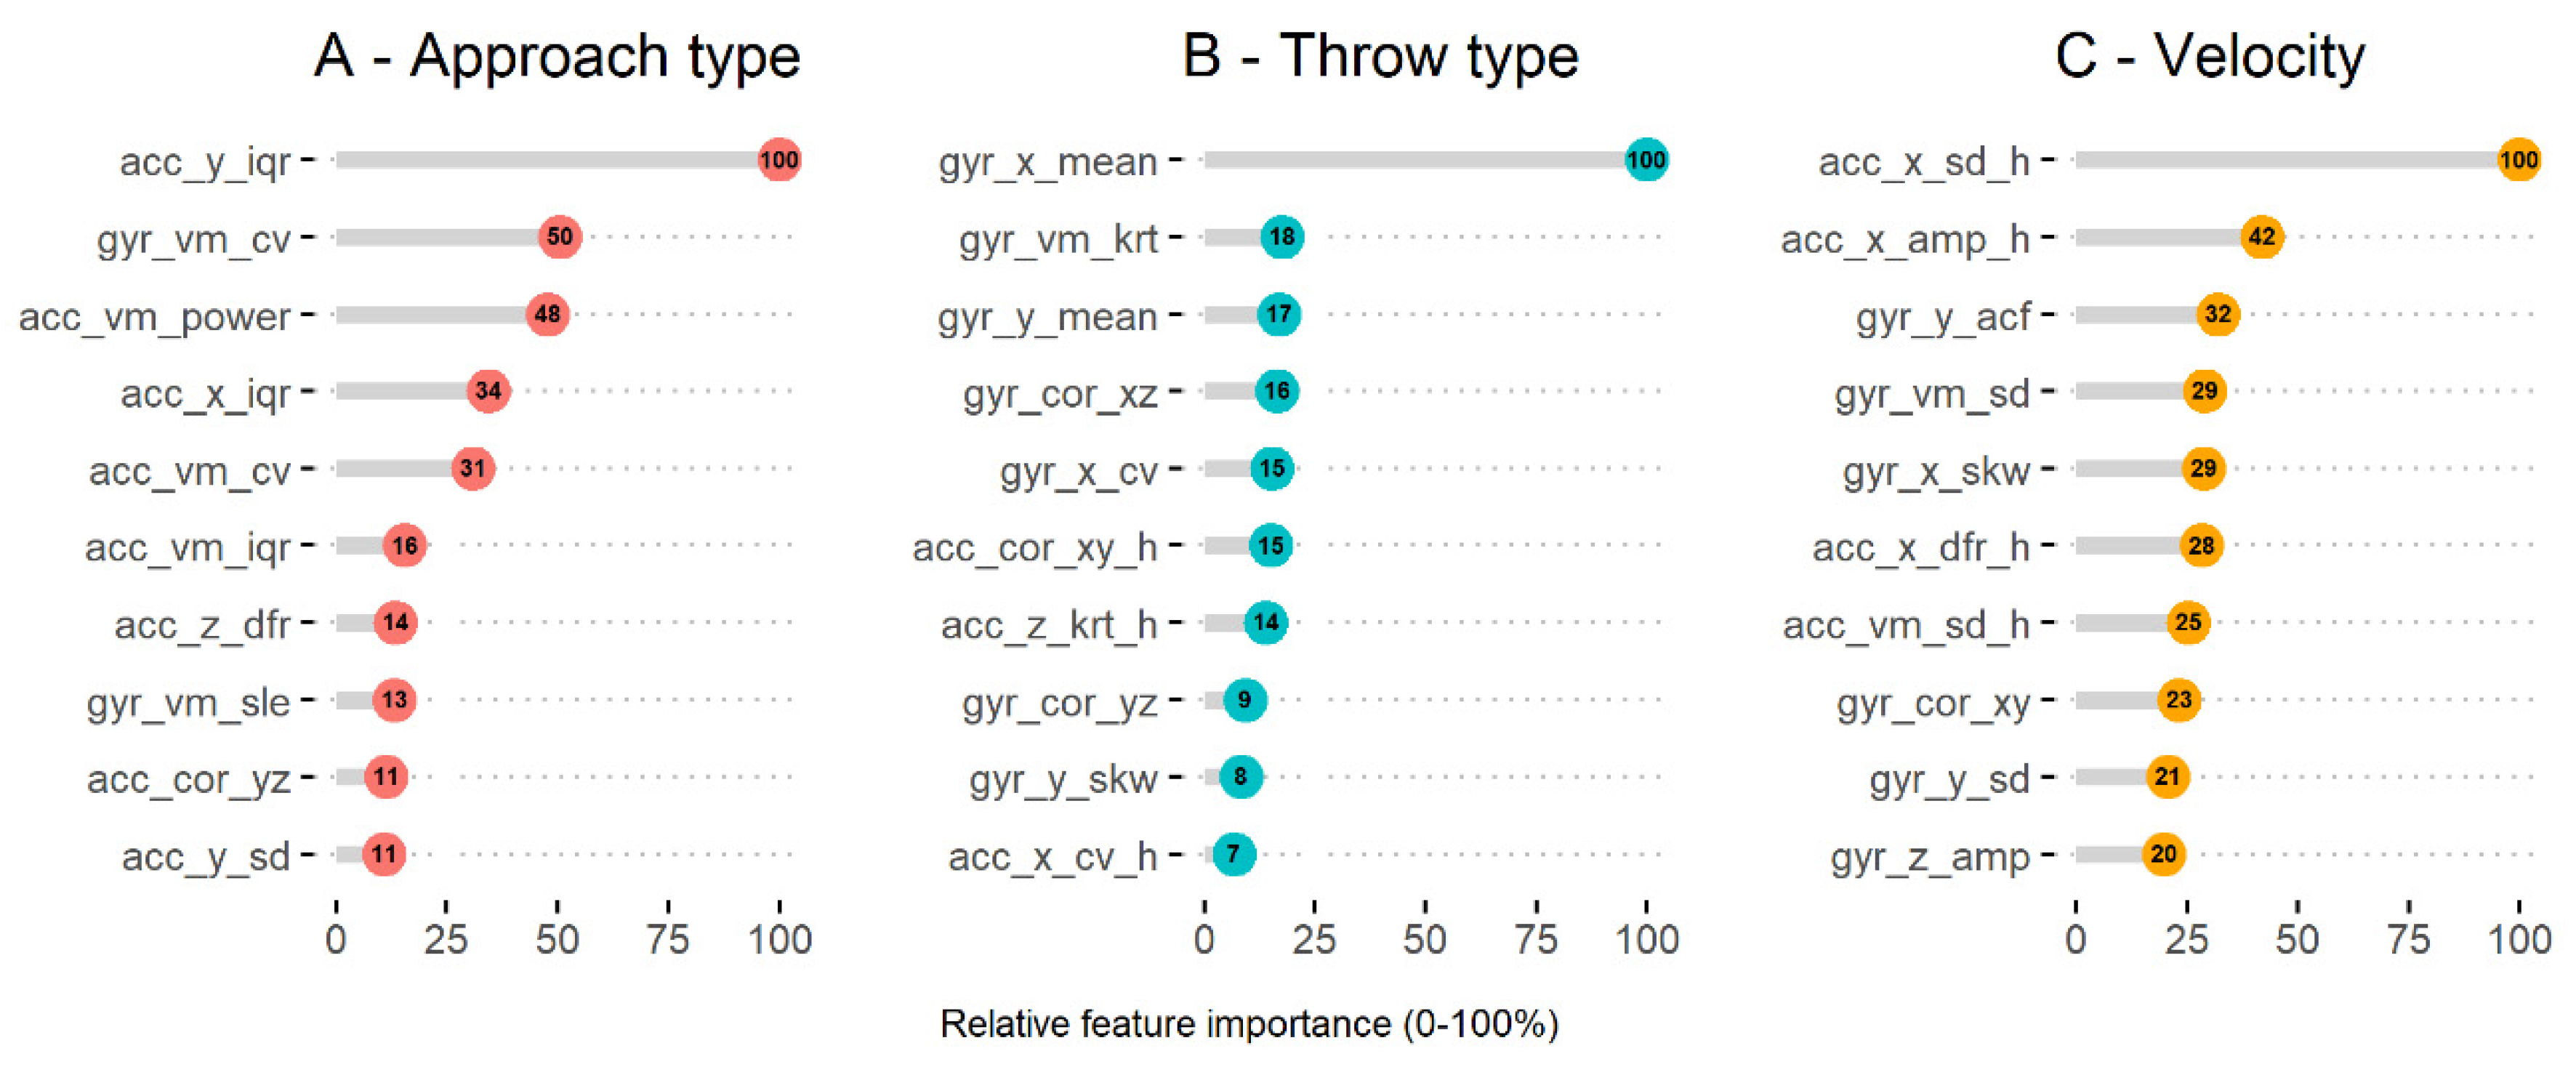
Task: Select the acc_cor_xy_h axis label
Action: tap(1034, 548)
